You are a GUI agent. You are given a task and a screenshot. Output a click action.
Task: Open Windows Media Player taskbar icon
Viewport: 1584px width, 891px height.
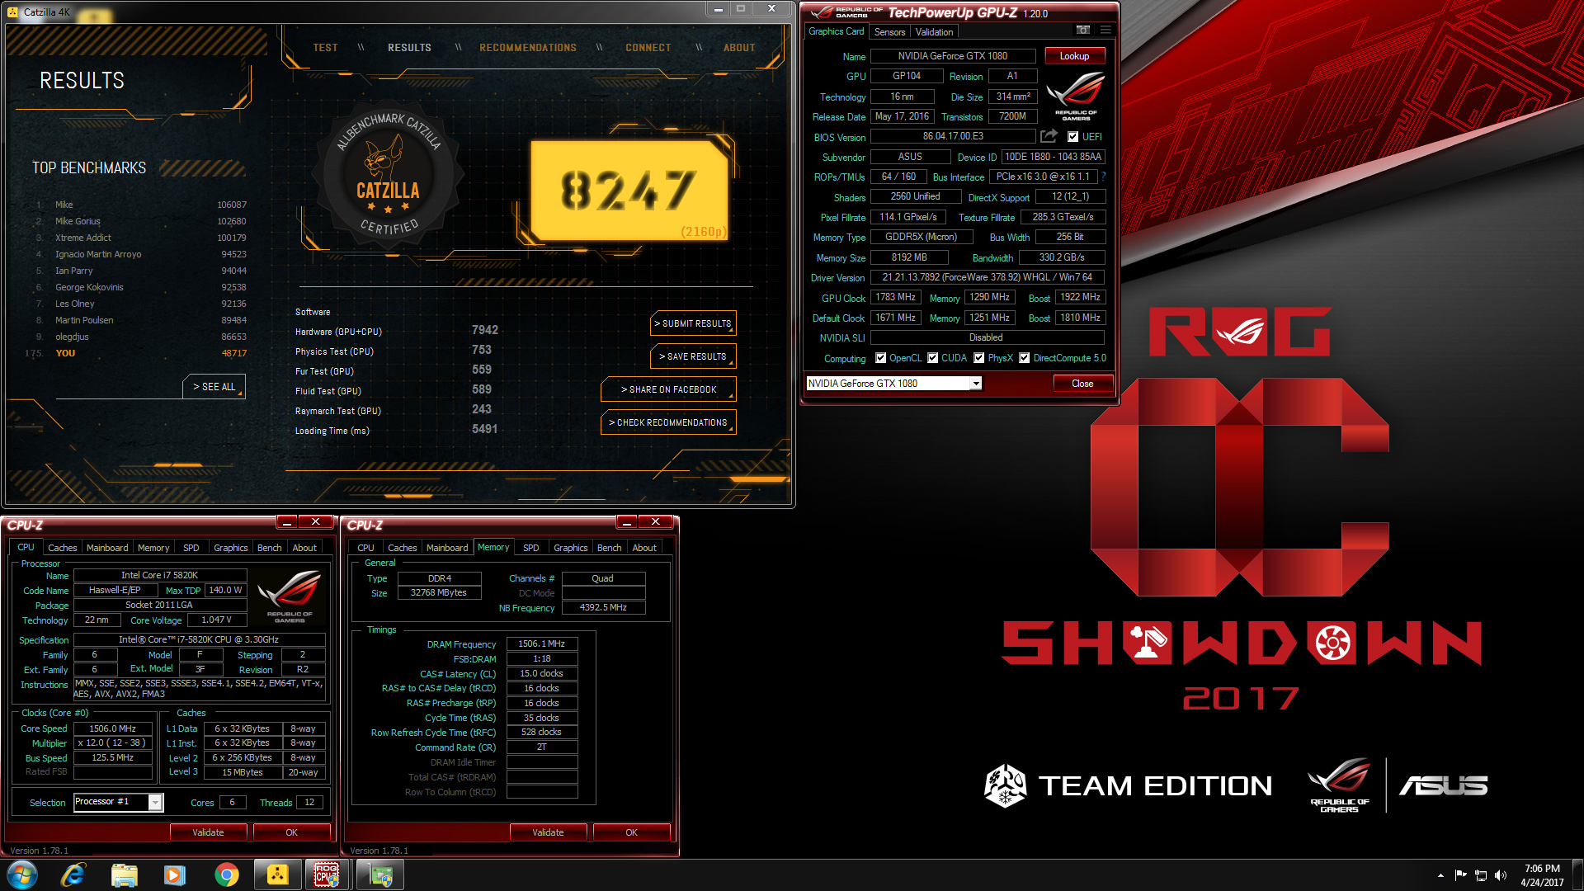[175, 874]
